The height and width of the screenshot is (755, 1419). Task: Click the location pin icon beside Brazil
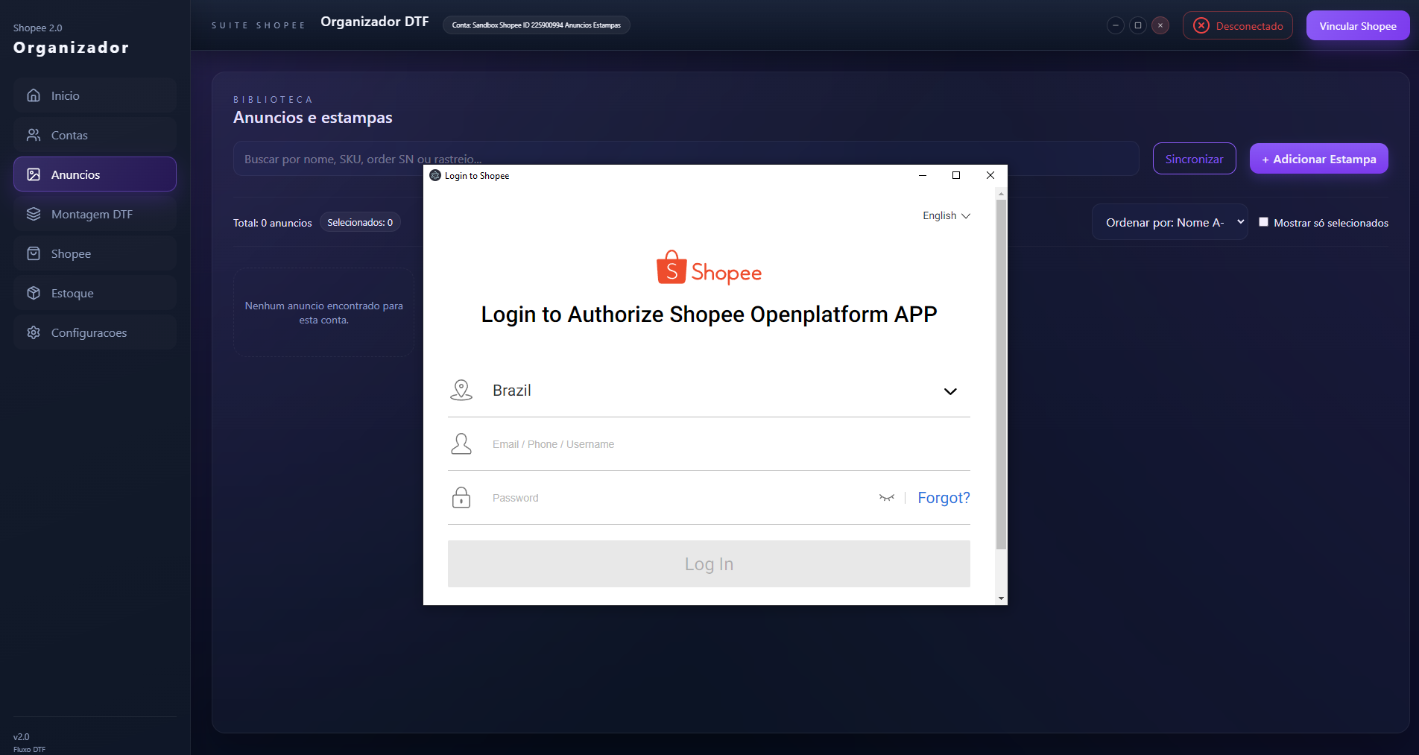pos(461,390)
